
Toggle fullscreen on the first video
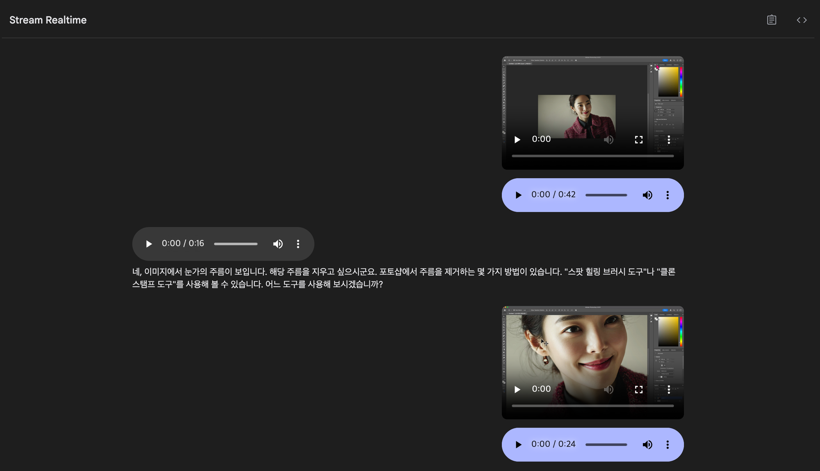click(x=639, y=140)
